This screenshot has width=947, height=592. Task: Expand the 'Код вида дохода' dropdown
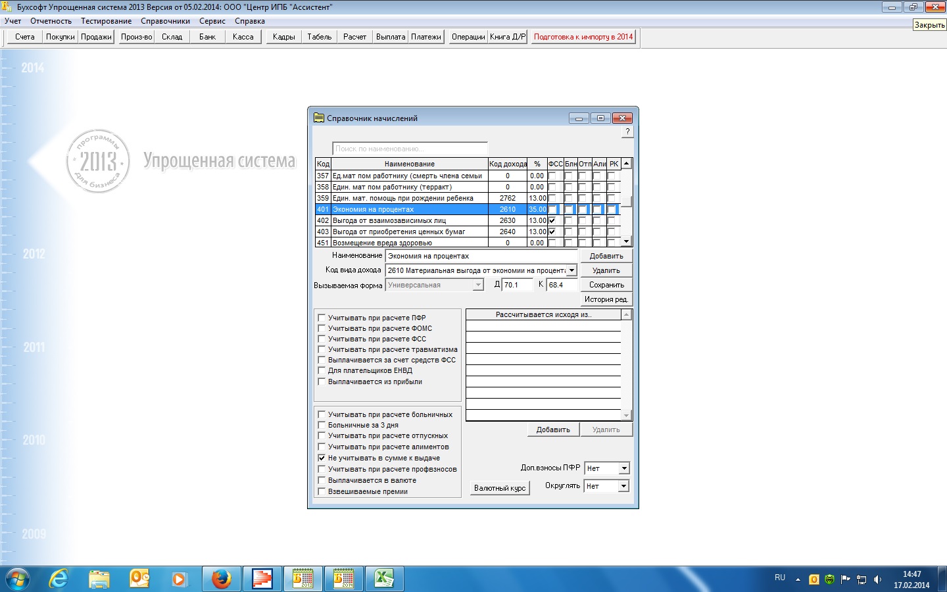[x=571, y=270]
